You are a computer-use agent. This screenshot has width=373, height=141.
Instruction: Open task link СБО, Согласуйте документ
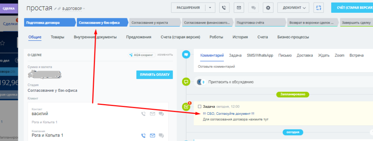pos(229,114)
